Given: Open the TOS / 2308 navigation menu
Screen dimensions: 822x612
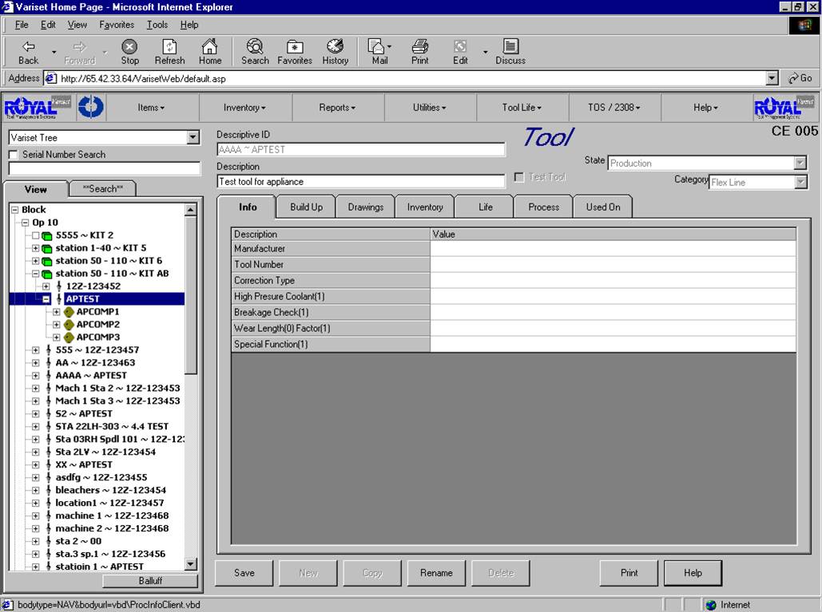Looking at the screenshot, I should [x=614, y=108].
